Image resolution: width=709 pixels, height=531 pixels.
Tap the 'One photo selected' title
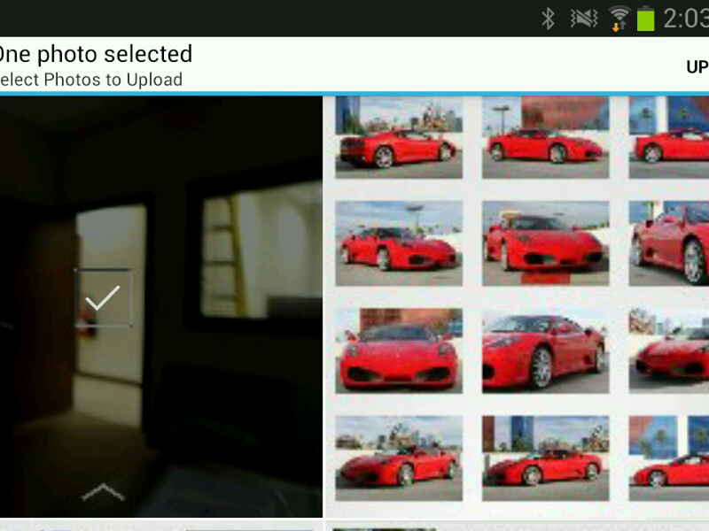pyautogui.click(x=95, y=54)
